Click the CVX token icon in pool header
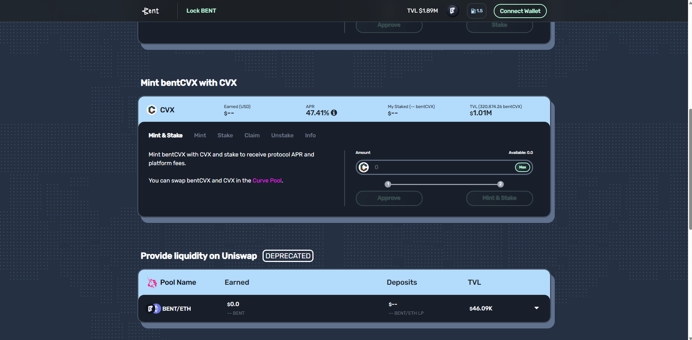The height and width of the screenshot is (340, 692). click(152, 110)
